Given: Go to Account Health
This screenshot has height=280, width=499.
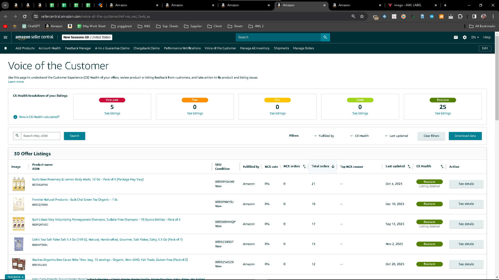Looking at the screenshot, I should pyautogui.click(x=50, y=48).
